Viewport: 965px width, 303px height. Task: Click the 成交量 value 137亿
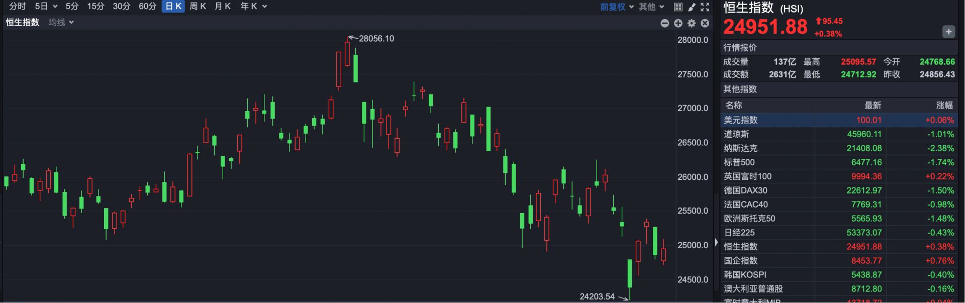pyautogui.click(x=785, y=62)
